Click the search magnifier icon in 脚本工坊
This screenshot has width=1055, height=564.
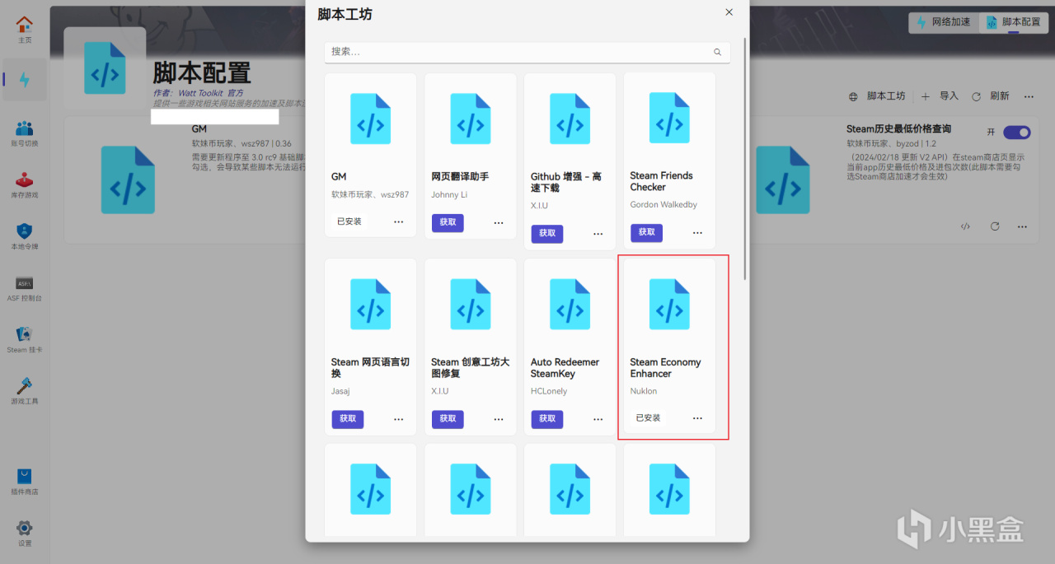718,52
